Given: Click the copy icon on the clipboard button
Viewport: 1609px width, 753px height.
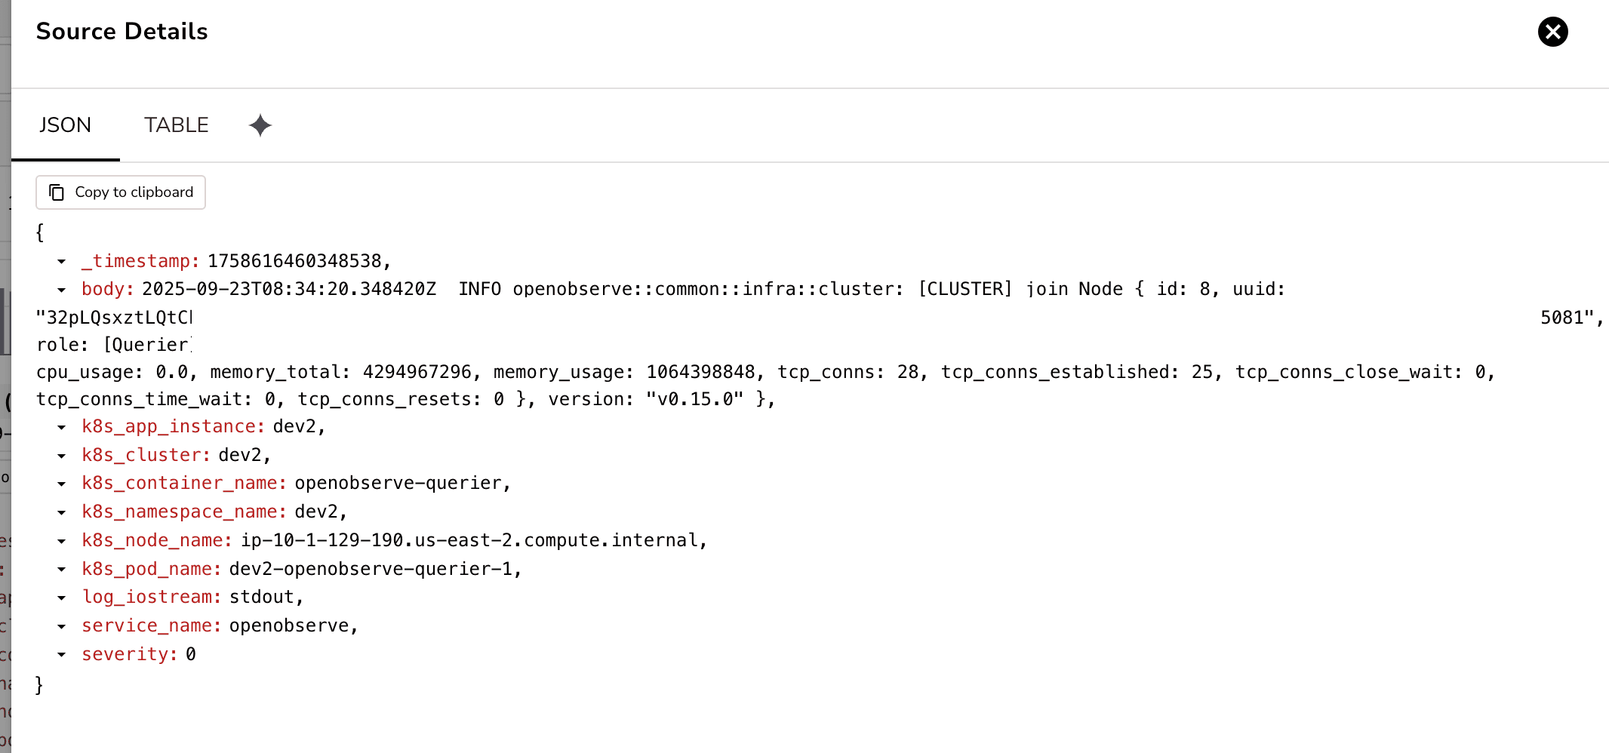Looking at the screenshot, I should click(57, 192).
